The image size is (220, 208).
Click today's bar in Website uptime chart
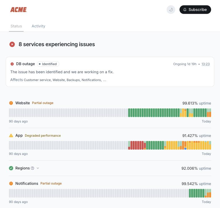[210, 113]
